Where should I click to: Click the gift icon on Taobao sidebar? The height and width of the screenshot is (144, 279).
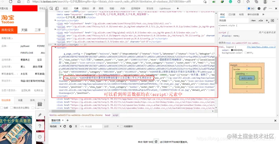40,104
